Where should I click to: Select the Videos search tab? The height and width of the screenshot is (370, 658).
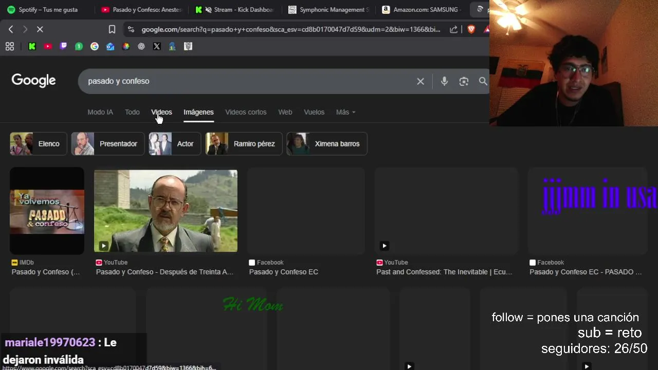(x=161, y=112)
